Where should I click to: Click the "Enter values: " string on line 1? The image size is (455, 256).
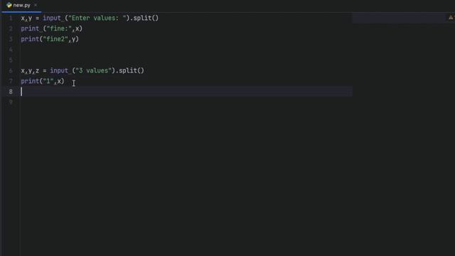pos(97,18)
